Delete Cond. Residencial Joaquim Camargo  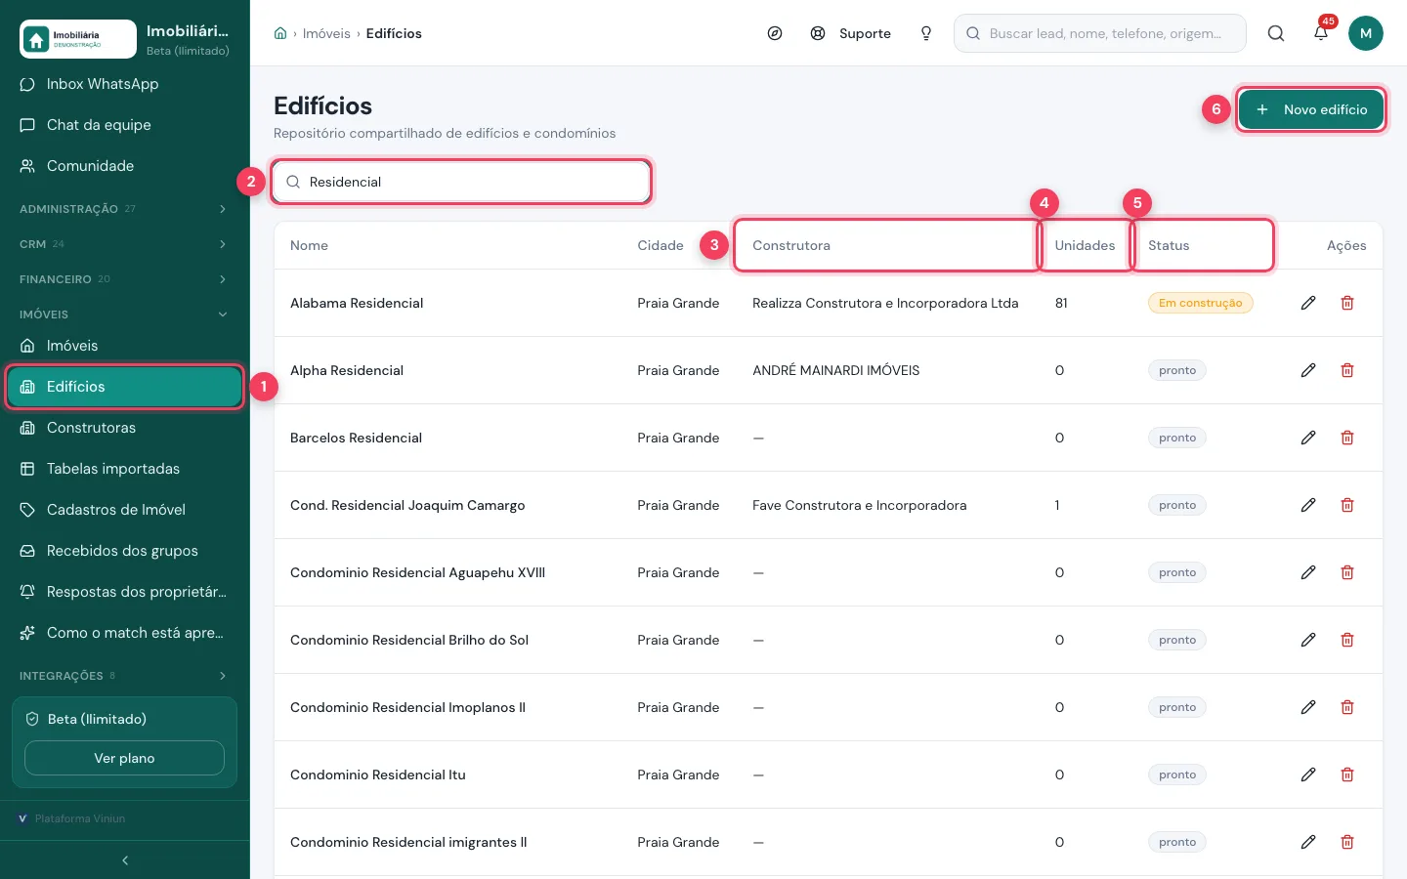(x=1347, y=505)
